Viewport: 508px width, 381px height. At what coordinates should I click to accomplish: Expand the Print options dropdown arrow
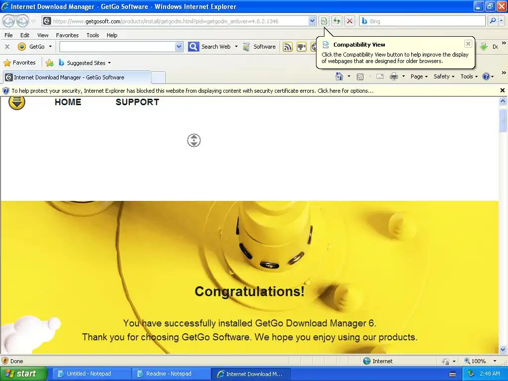coord(403,76)
